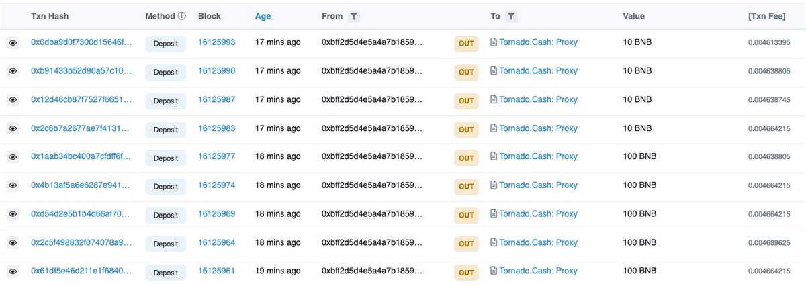This screenshot has width=806, height=286.
Task: Open transaction hash 0x2c6b7a2677ae7f4131
Action: (81, 128)
